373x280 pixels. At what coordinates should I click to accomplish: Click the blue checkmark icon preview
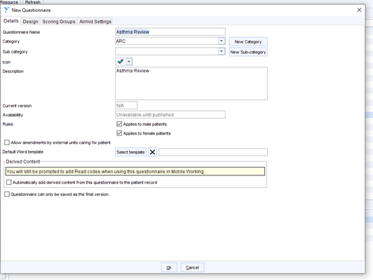(x=121, y=62)
